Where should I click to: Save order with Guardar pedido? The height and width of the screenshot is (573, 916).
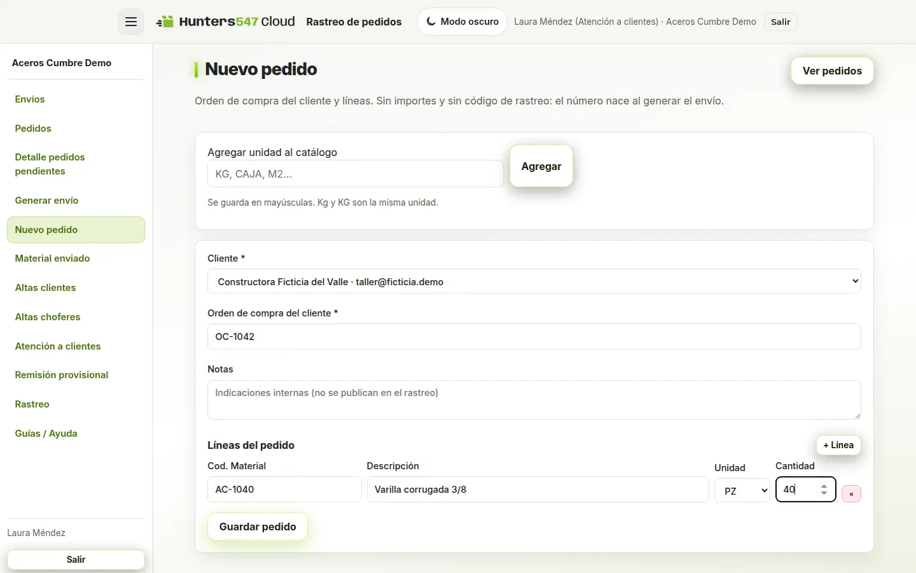(x=258, y=527)
